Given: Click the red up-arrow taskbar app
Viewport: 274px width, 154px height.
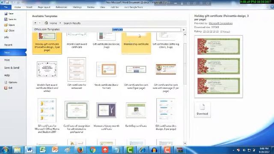Looking at the screenshot, I should (105, 150).
